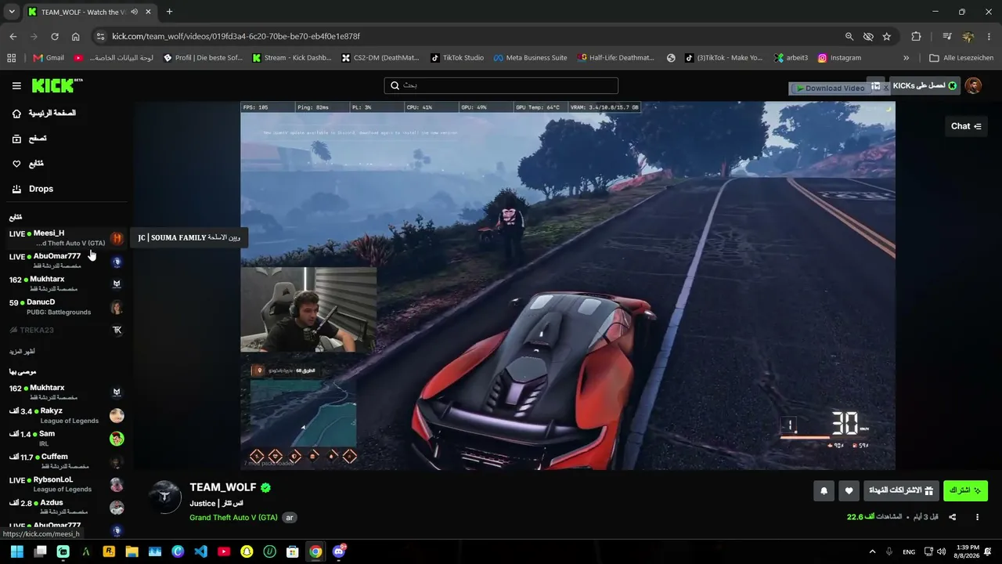Show more bookmarks with the chevron
The image size is (1002, 564).
point(906,58)
